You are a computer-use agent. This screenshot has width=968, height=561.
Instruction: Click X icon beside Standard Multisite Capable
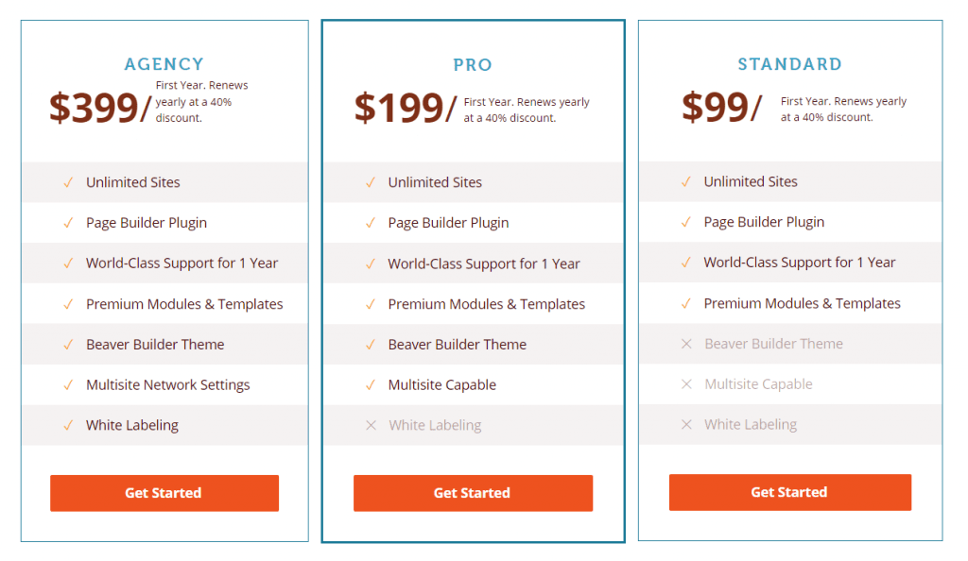[686, 384]
